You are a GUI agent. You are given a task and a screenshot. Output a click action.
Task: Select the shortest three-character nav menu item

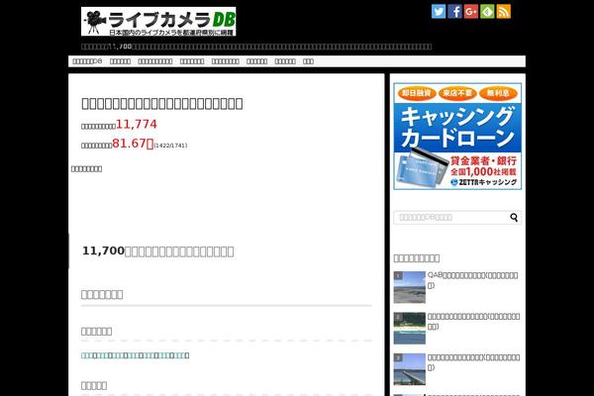[308, 61]
